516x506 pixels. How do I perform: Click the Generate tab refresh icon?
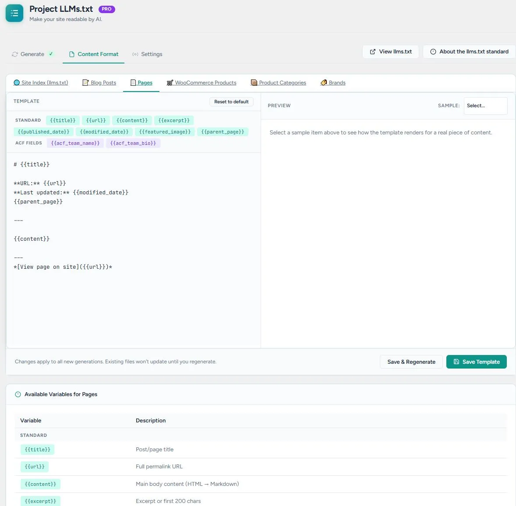click(15, 54)
